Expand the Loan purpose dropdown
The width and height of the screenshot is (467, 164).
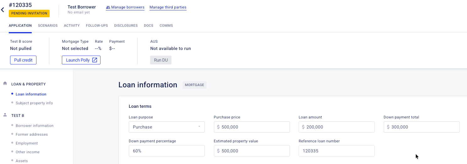[167, 127]
